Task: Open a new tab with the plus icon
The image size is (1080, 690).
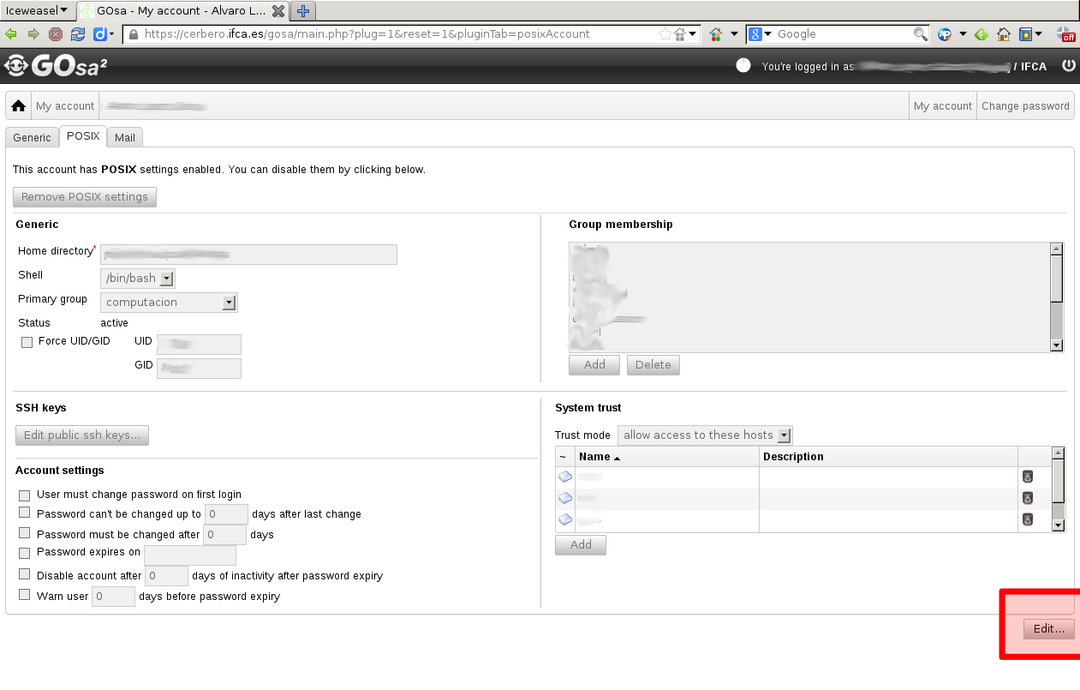Action: tap(302, 11)
